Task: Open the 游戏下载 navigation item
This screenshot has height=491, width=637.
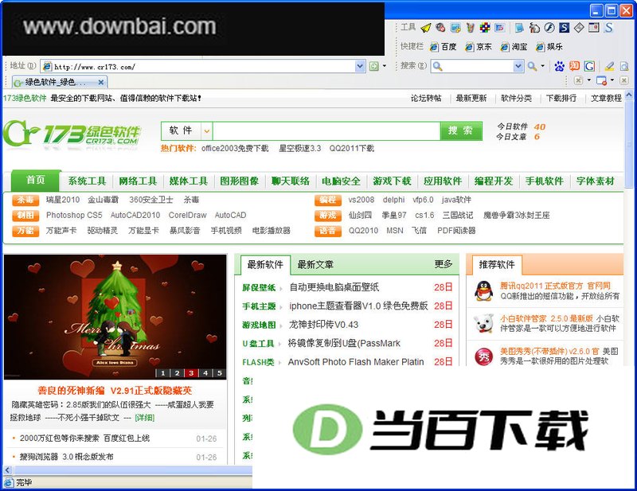Action: coord(392,181)
